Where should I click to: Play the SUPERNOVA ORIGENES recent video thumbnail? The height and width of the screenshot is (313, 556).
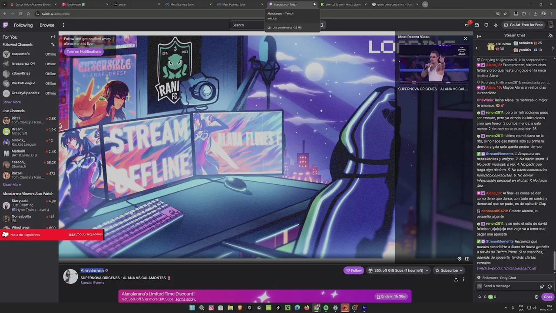point(434,64)
